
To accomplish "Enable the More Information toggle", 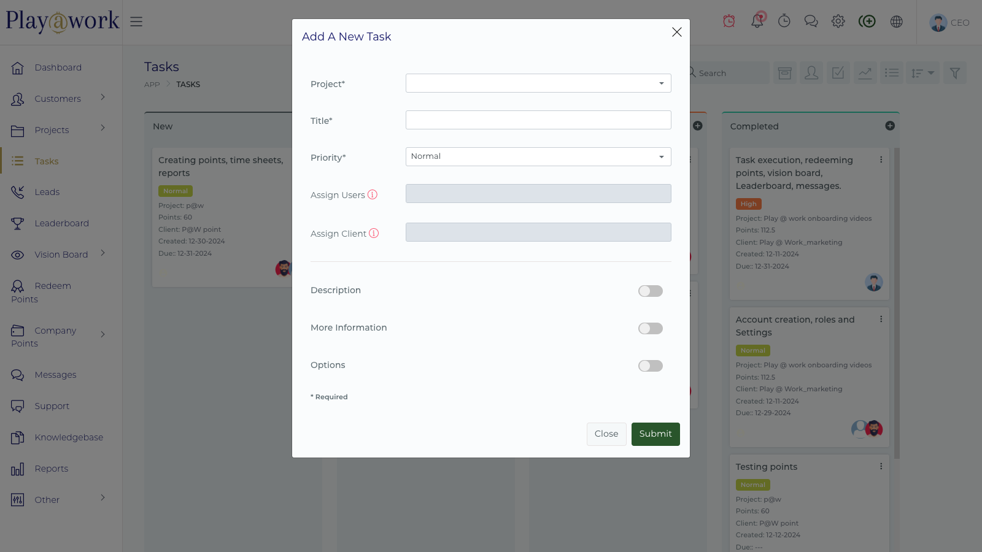I will point(650,328).
